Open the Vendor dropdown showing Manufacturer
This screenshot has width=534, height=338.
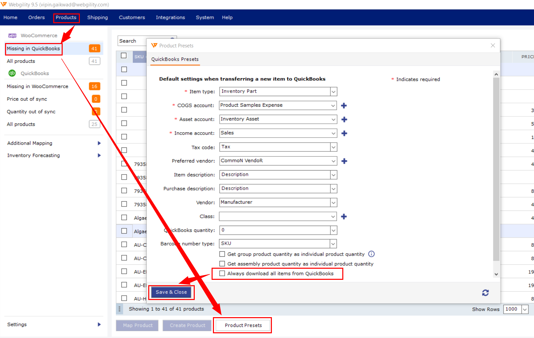333,202
